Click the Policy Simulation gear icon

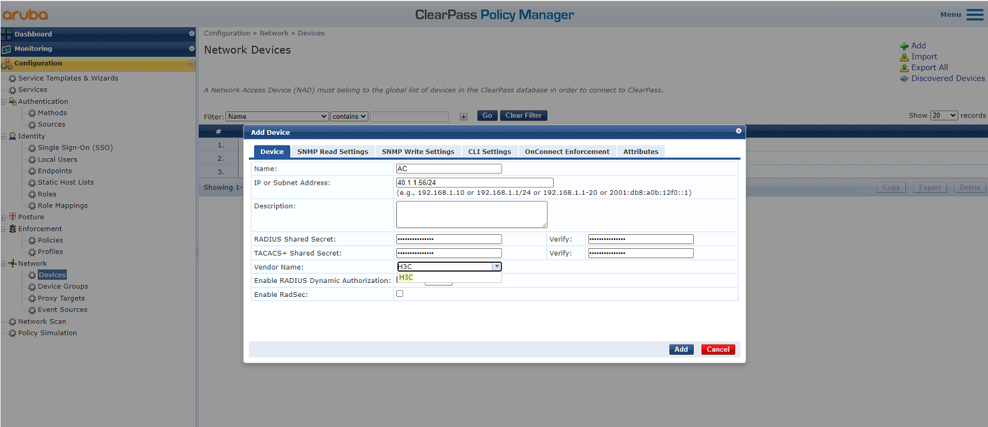pos(13,333)
